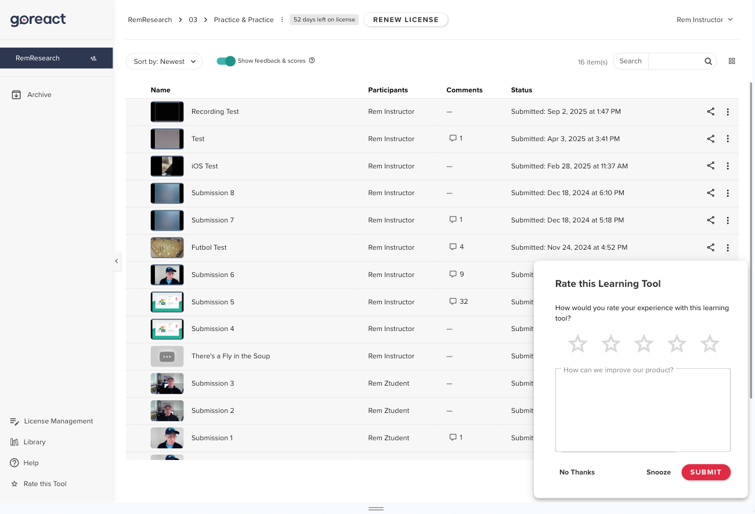Open three-dot menu for Futbol Test

click(x=728, y=247)
